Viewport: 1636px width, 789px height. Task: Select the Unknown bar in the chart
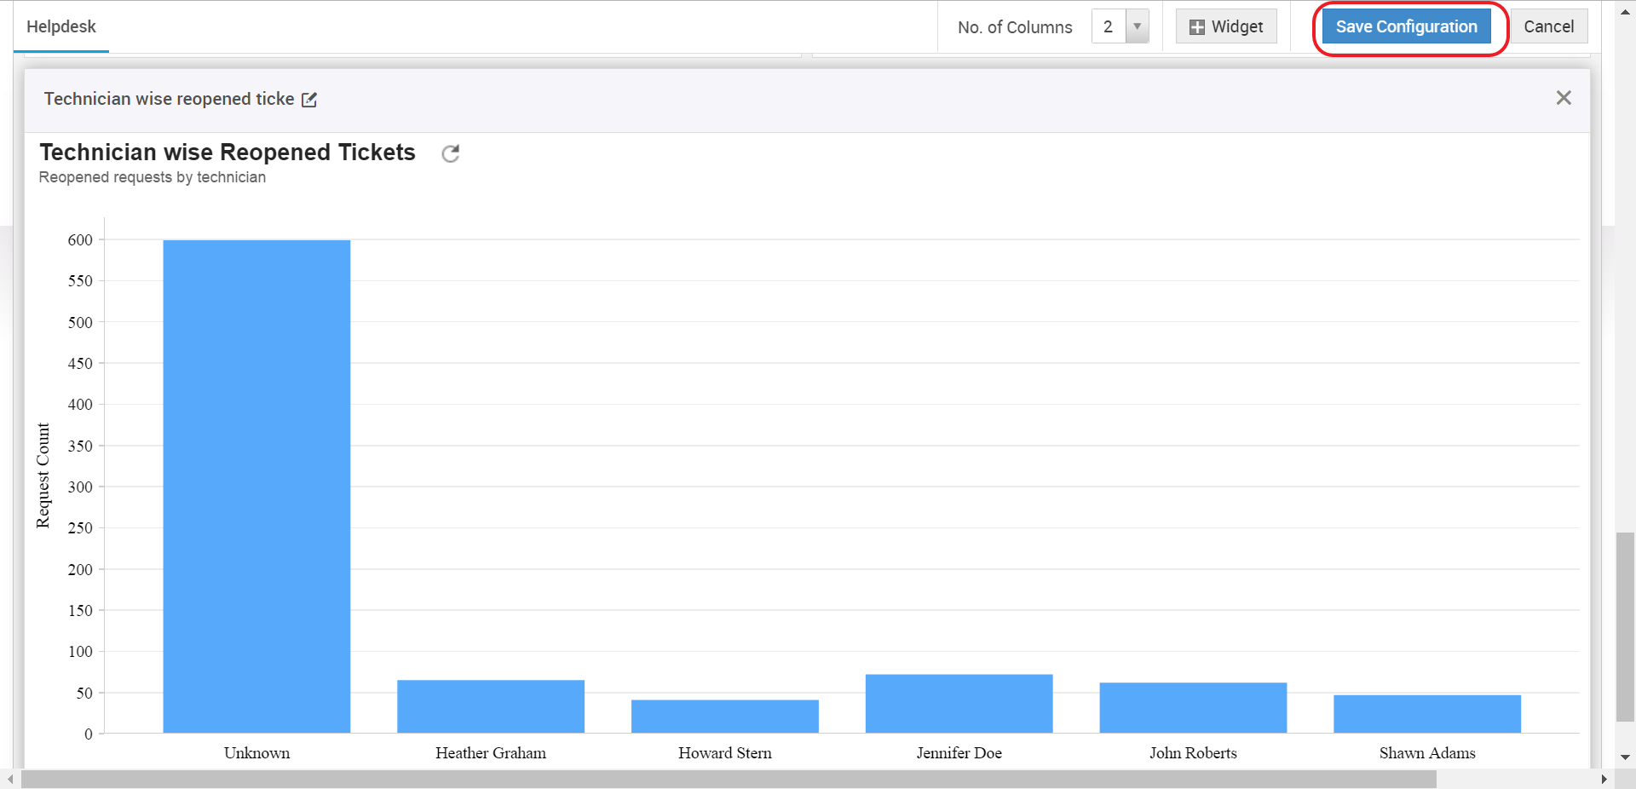click(256, 486)
